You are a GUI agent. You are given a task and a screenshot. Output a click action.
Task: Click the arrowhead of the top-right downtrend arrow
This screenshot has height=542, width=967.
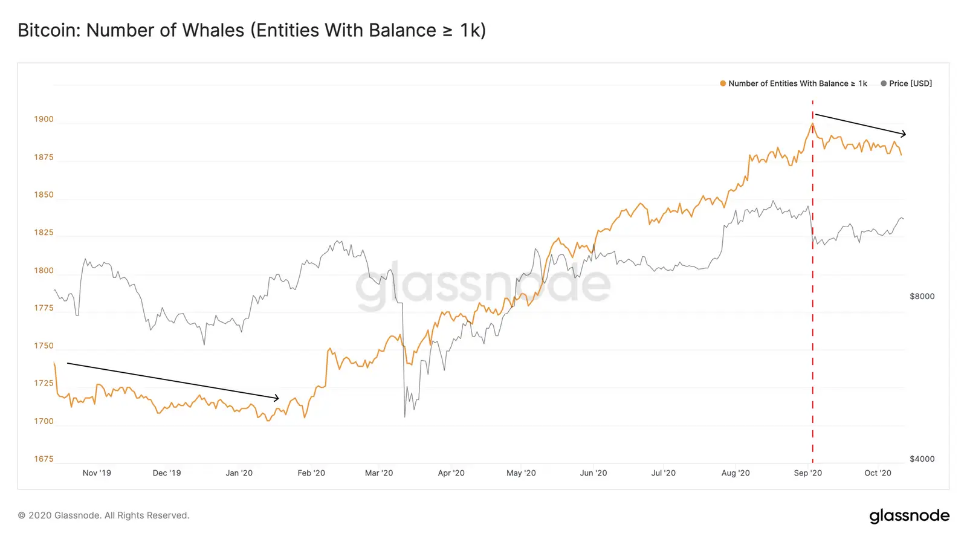(904, 134)
